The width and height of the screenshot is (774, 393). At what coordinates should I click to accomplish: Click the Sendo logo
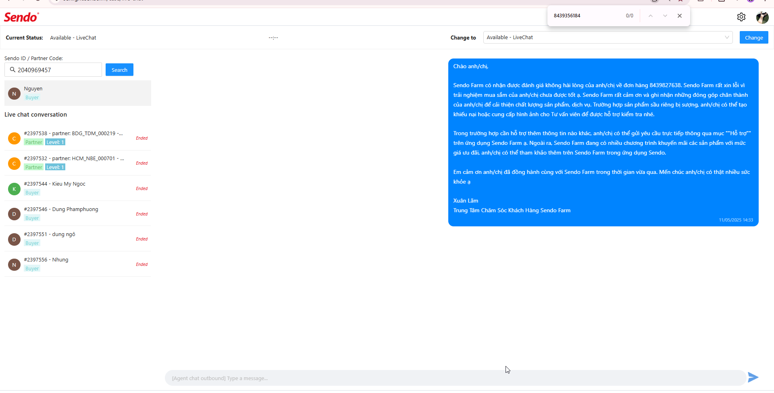click(21, 17)
